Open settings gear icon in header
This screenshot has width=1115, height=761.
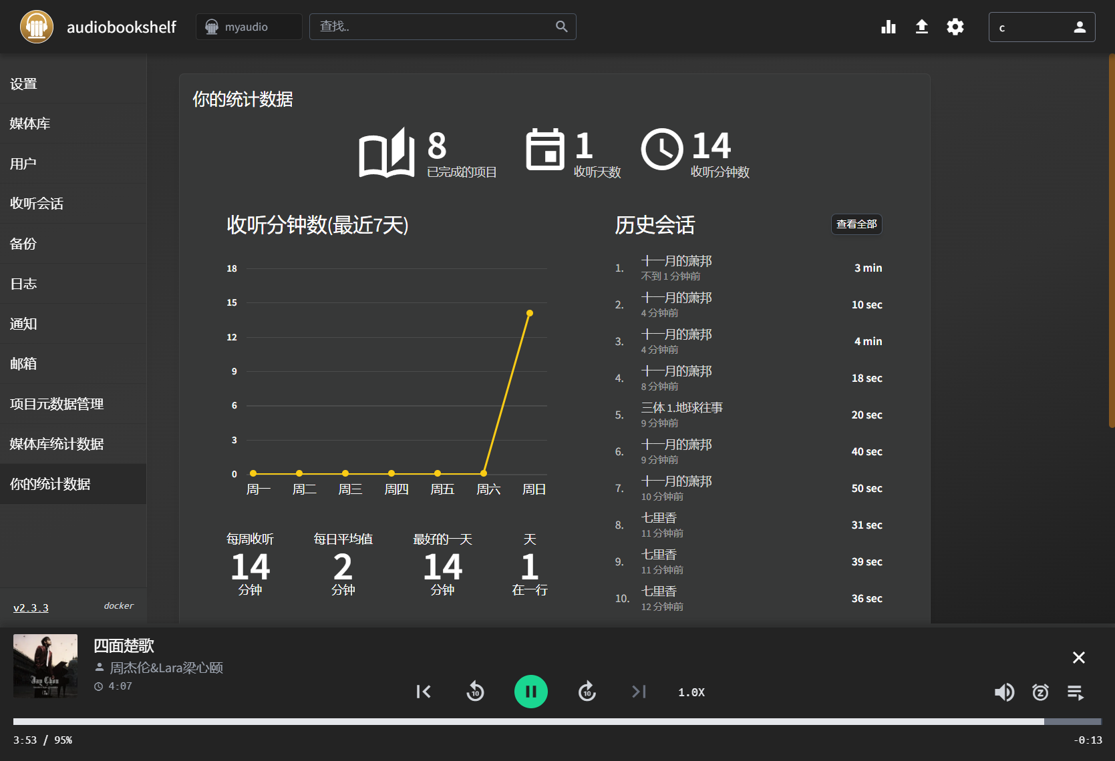[955, 27]
